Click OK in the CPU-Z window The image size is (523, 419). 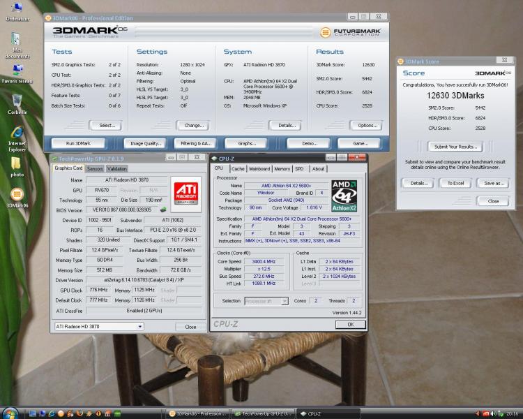[351, 325]
